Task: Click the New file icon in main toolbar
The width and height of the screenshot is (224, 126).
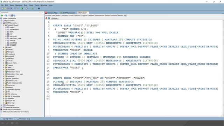Action: (x=2, y=8)
